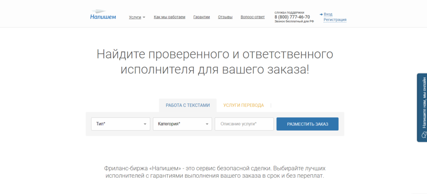Open the Как мы работаем page
The image size is (427, 194).
[169, 17]
